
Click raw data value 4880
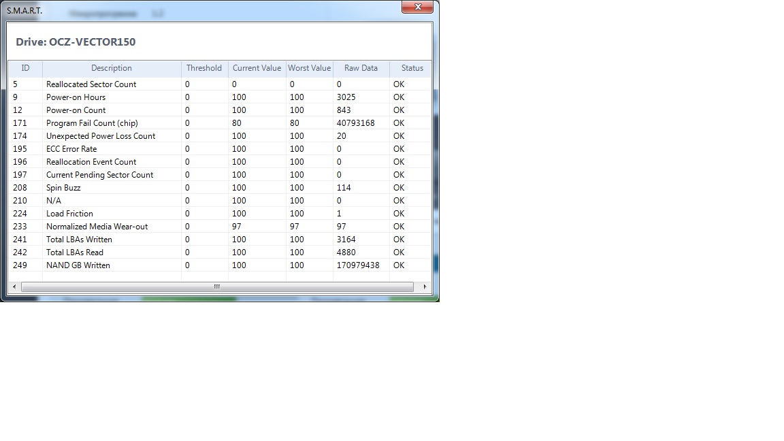pyautogui.click(x=346, y=252)
